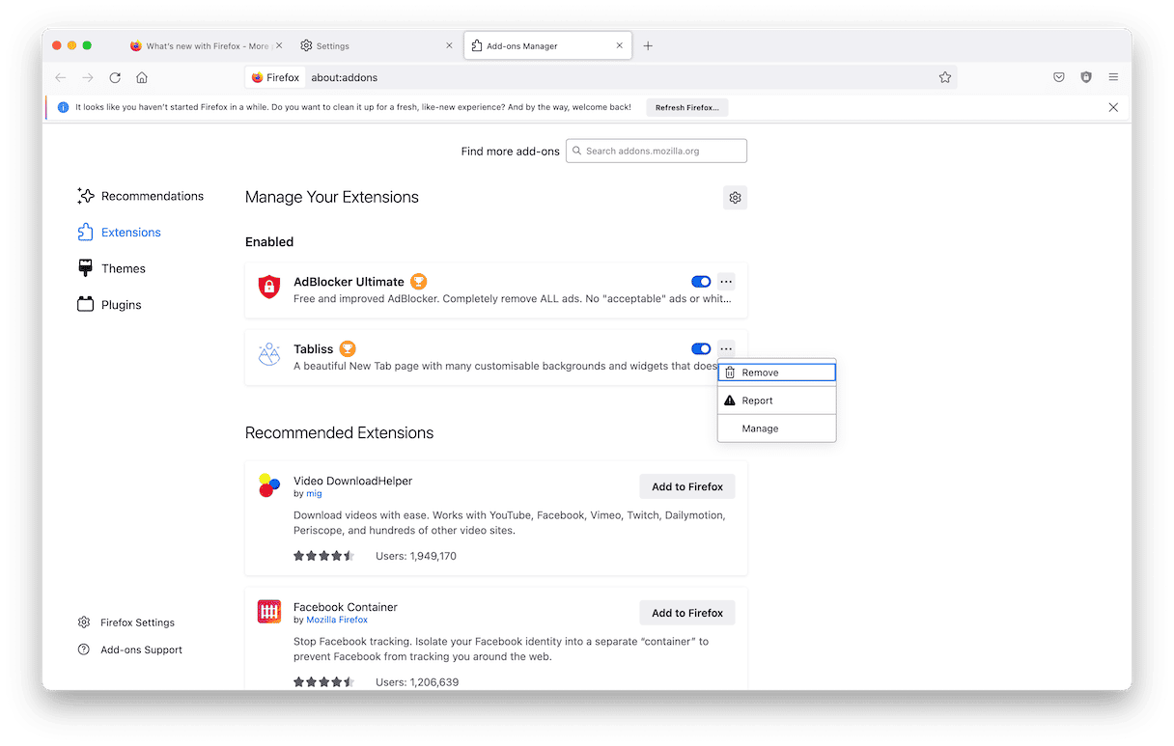Bookmark this page with the star
Image resolution: width=1174 pixels, height=746 pixels.
(945, 77)
